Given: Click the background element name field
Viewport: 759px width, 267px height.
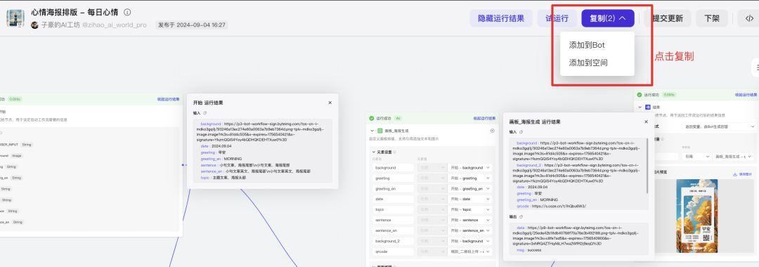Looking at the screenshot, I should tap(393, 167).
